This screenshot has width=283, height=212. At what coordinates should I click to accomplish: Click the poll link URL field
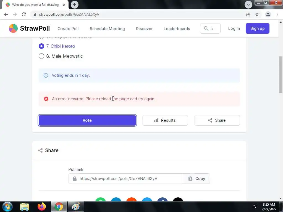click(126, 179)
